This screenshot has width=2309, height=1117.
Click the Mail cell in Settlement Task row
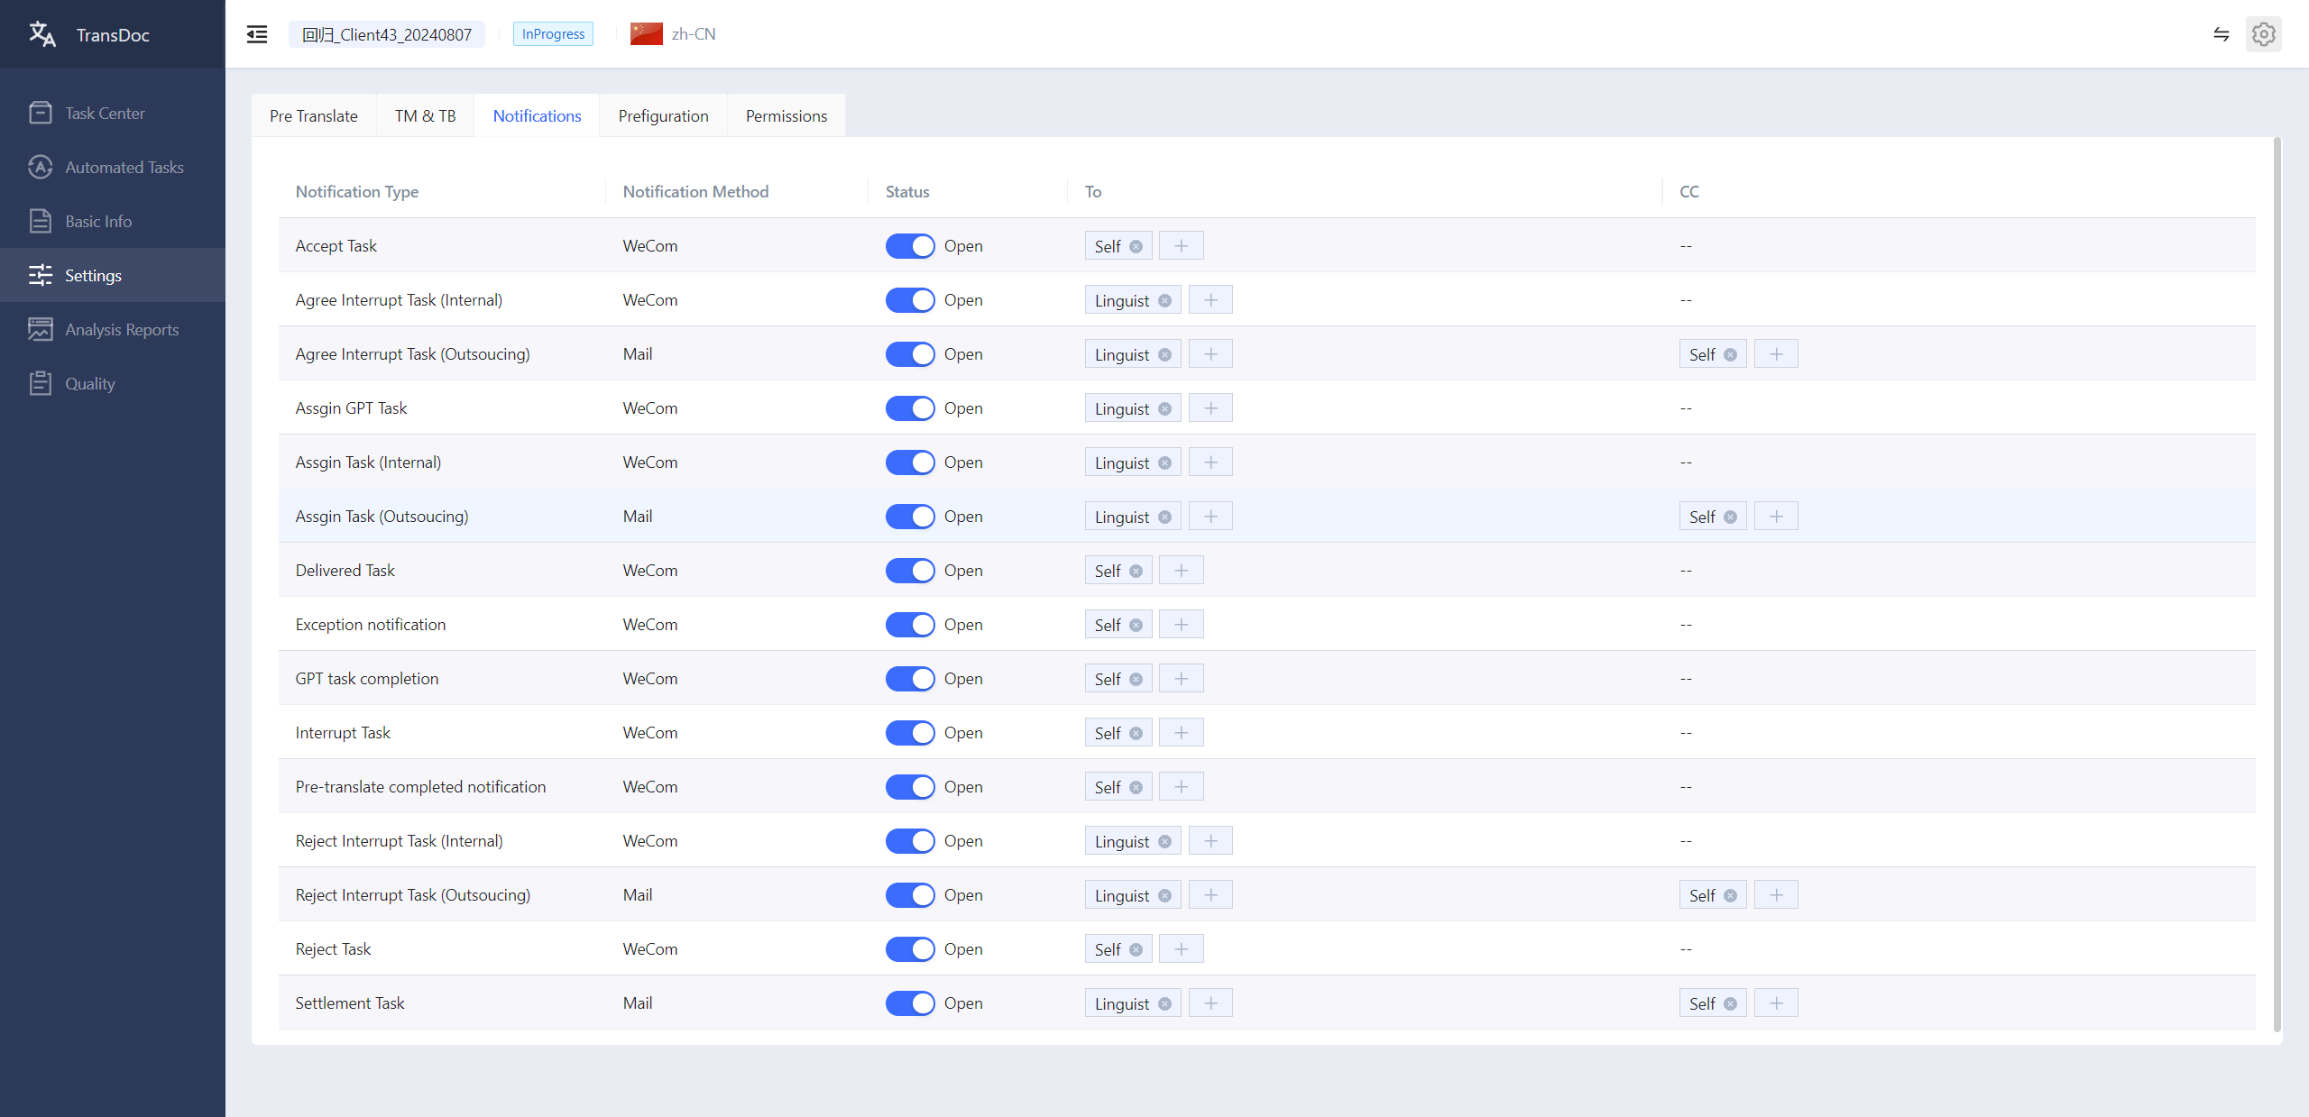(x=638, y=1003)
